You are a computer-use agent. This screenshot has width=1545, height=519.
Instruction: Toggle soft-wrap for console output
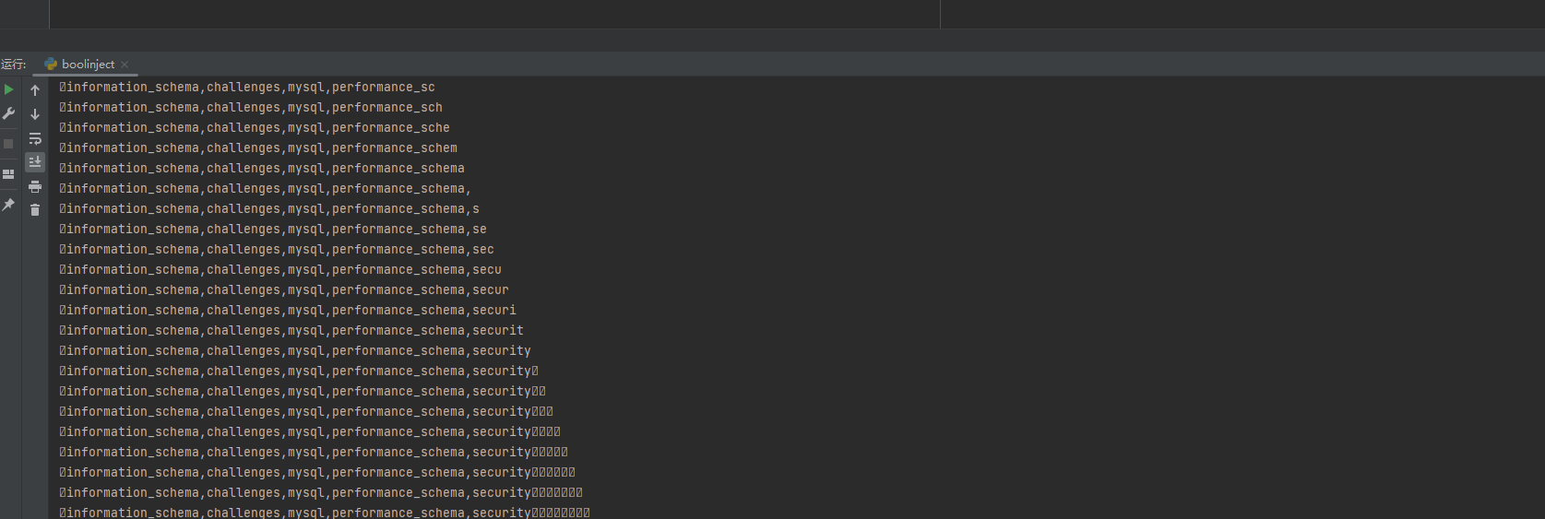pos(35,138)
